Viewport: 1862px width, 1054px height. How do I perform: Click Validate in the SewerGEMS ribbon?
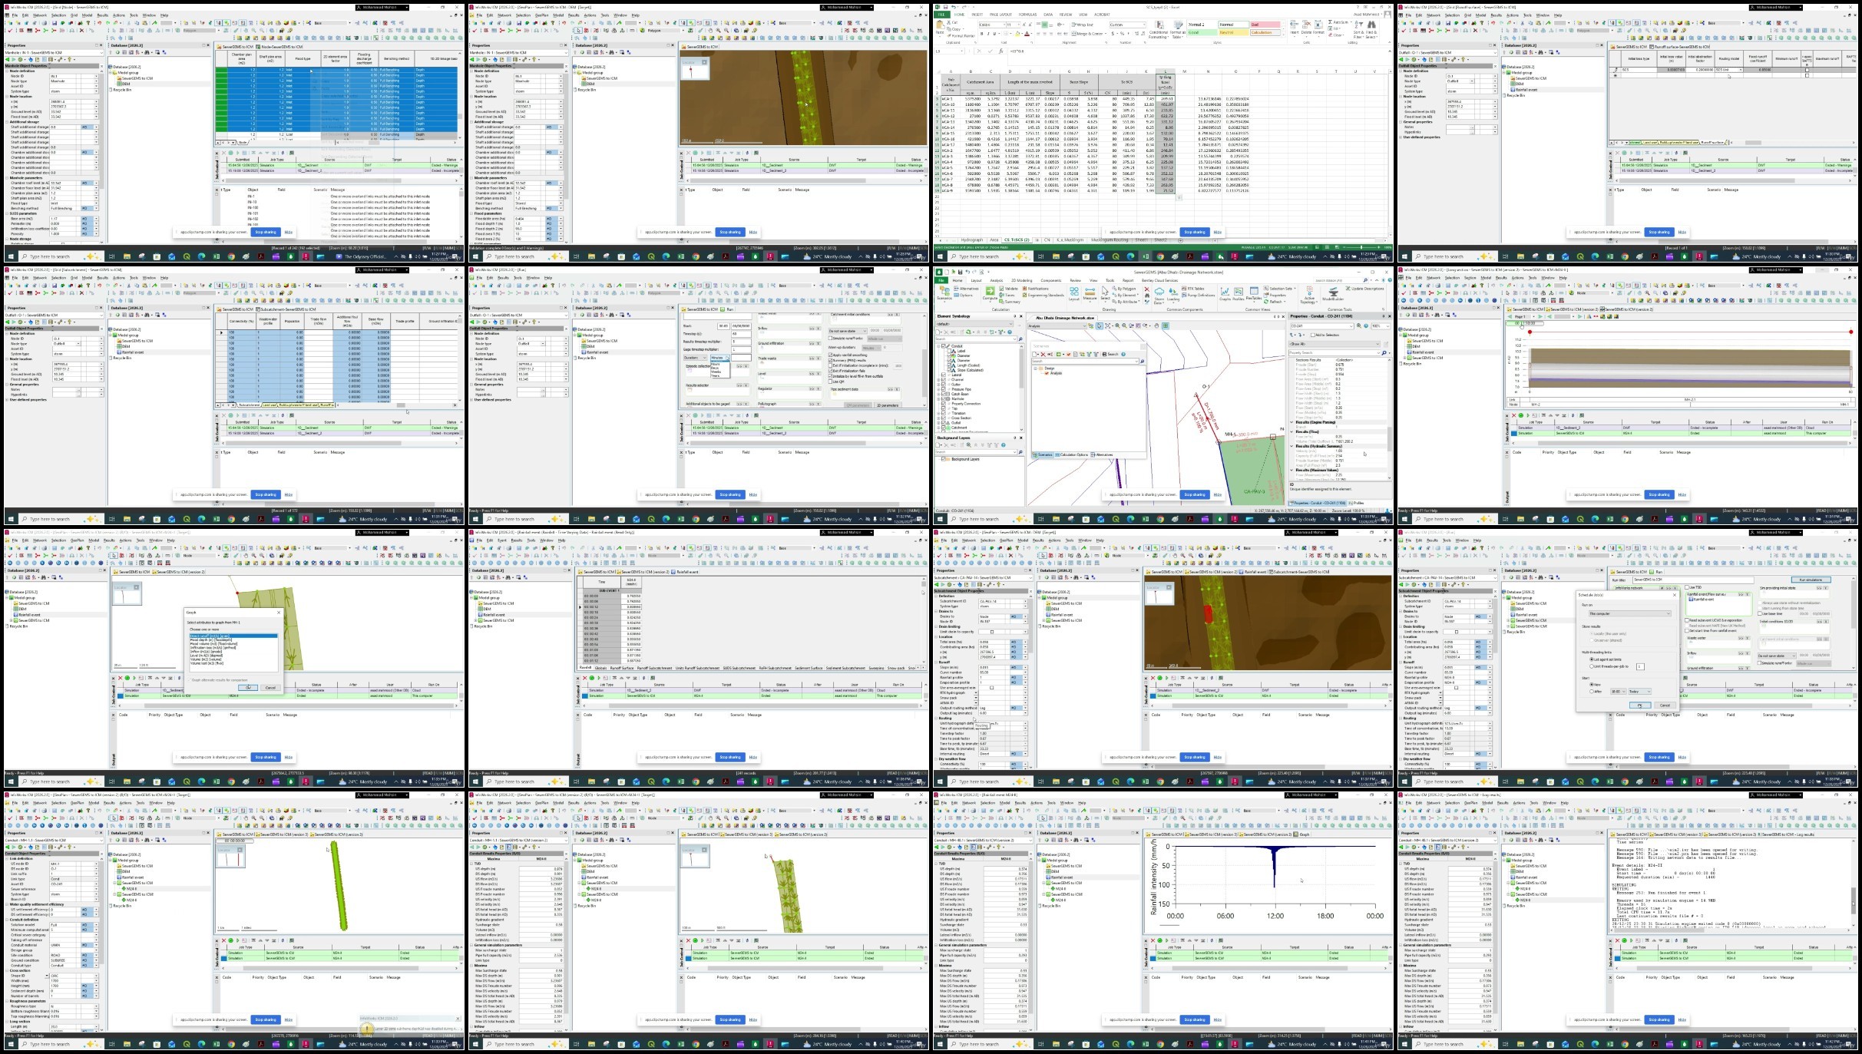pos(1008,289)
